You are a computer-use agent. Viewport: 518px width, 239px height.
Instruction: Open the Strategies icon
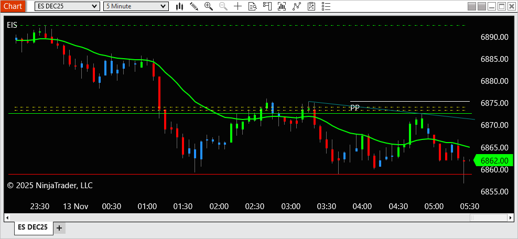click(311, 6)
